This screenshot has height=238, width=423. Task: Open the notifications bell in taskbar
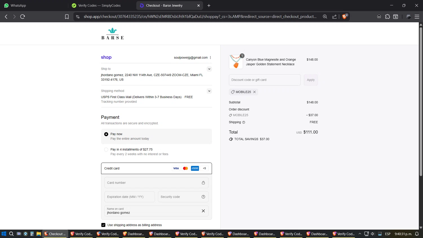[417, 234]
